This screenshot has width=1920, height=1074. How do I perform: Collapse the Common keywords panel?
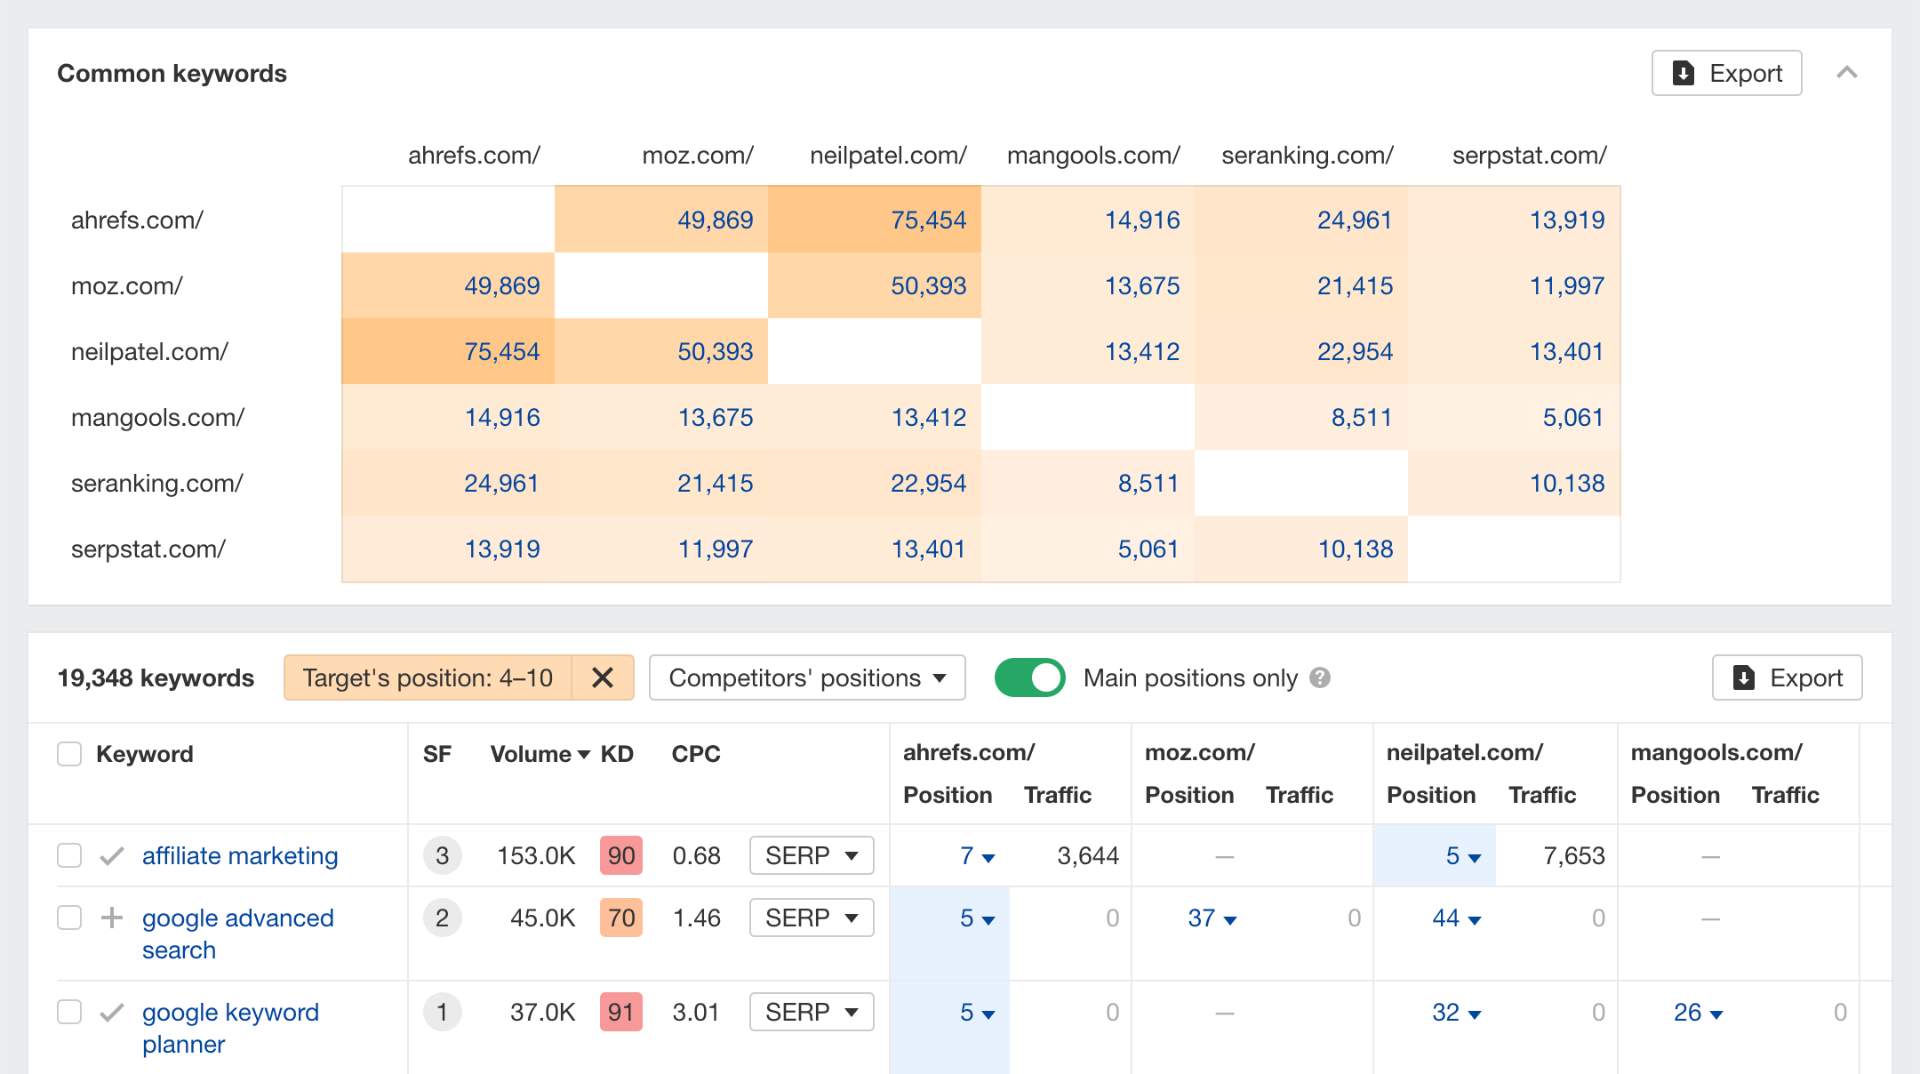click(x=1848, y=73)
